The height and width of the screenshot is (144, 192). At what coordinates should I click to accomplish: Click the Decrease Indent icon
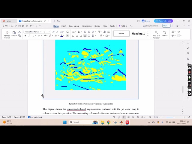(x=85, y=32)
